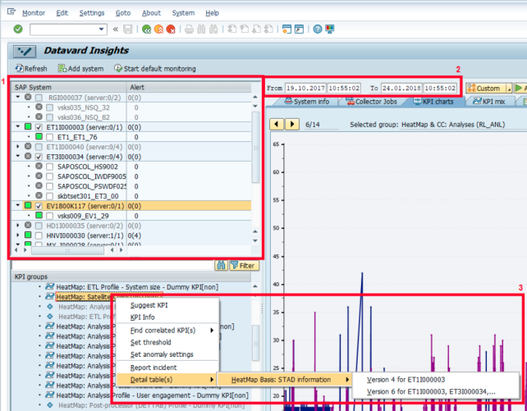Click the KPI search input field
Screen dimensions: 527x411
click(112, 266)
